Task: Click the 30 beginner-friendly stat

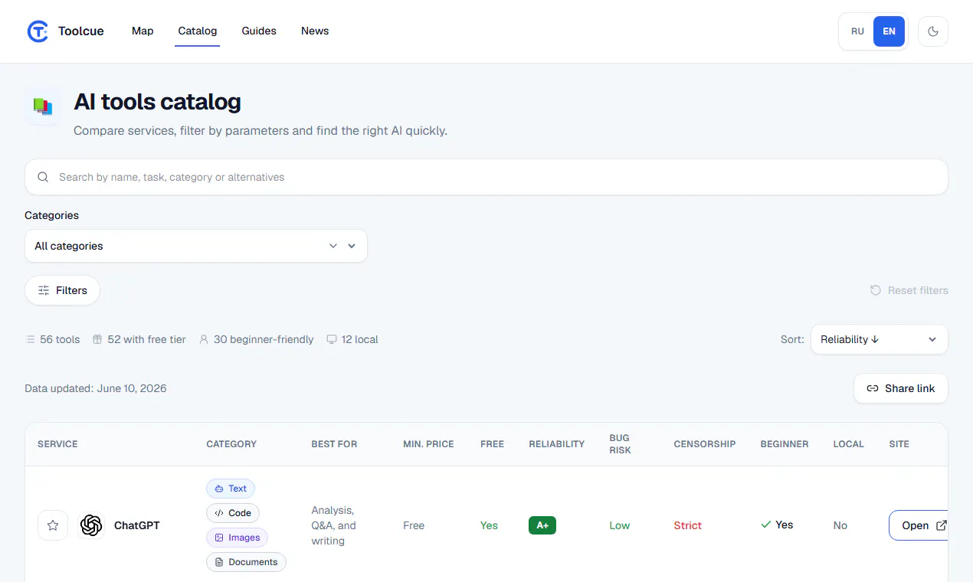Action: pyautogui.click(x=257, y=339)
